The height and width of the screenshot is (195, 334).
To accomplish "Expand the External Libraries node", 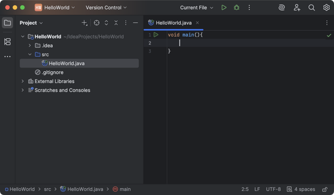I will 23,81.
